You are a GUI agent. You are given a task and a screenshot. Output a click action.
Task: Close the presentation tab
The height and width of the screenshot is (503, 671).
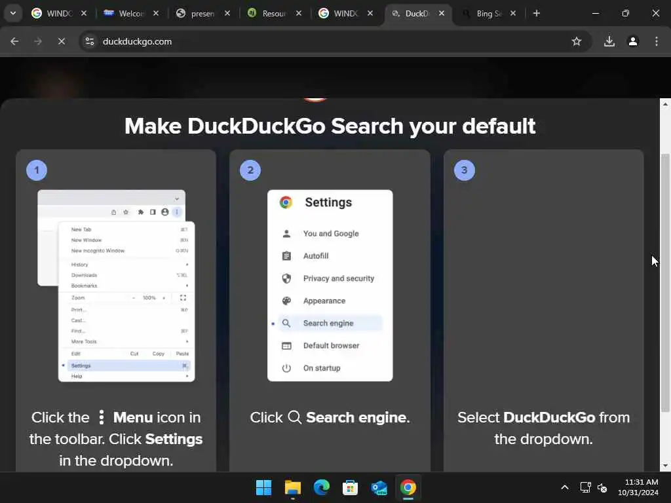[x=227, y=13]
